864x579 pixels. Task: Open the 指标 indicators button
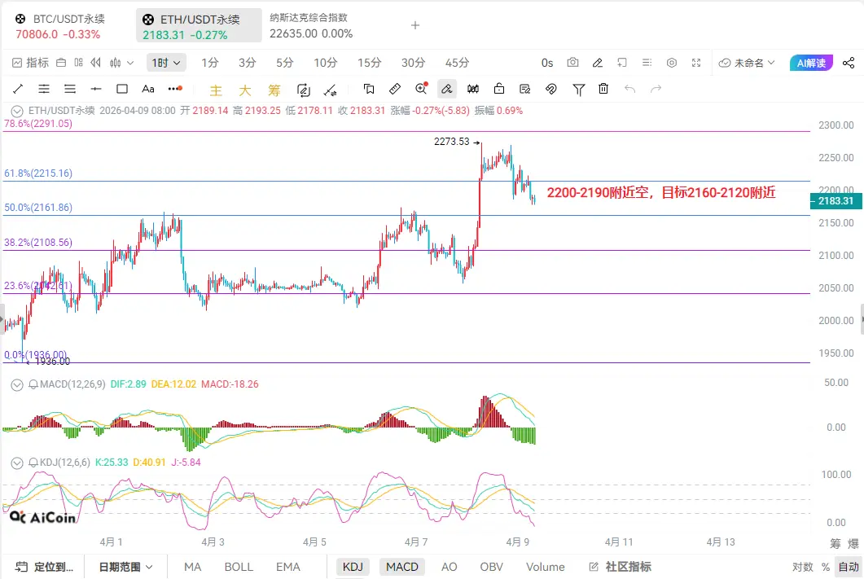pos(31,63)
